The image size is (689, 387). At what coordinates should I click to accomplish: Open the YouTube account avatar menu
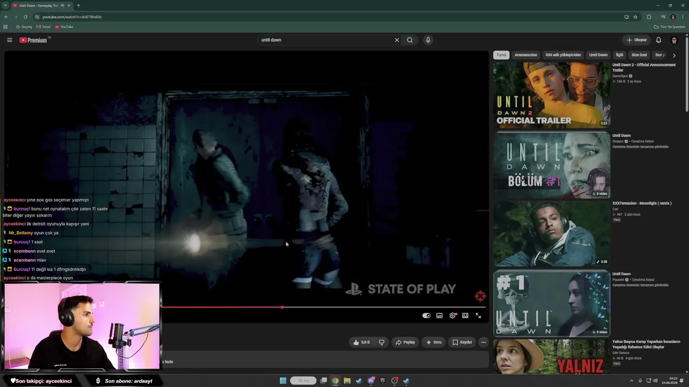tap(674, 40)
